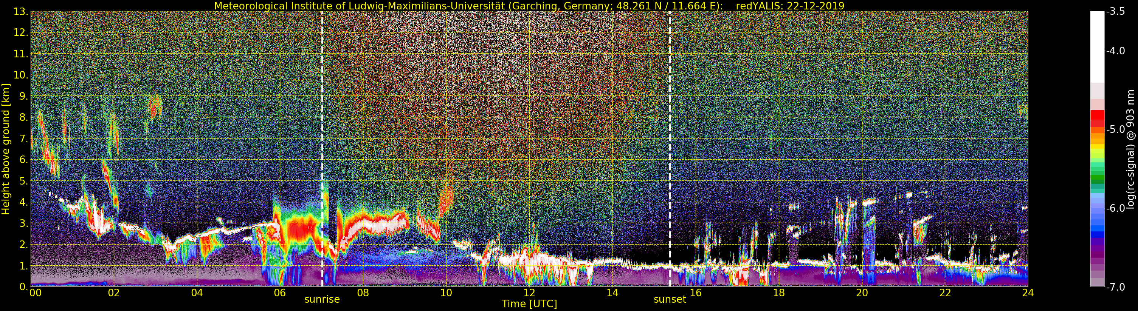1138x311 pixels.
Task: Click the '1.' height tick label
Action: (x=24, y=266)
